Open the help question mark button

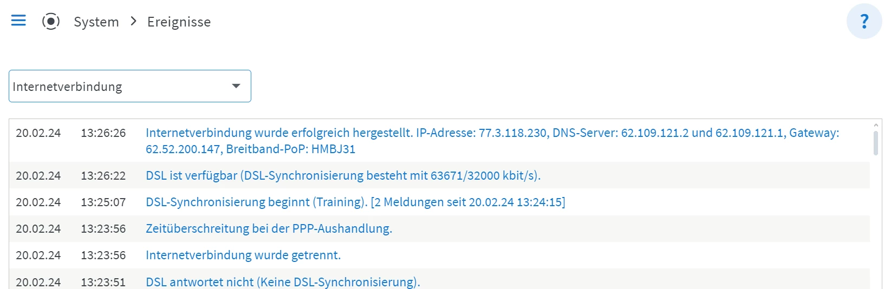point(864,22)
